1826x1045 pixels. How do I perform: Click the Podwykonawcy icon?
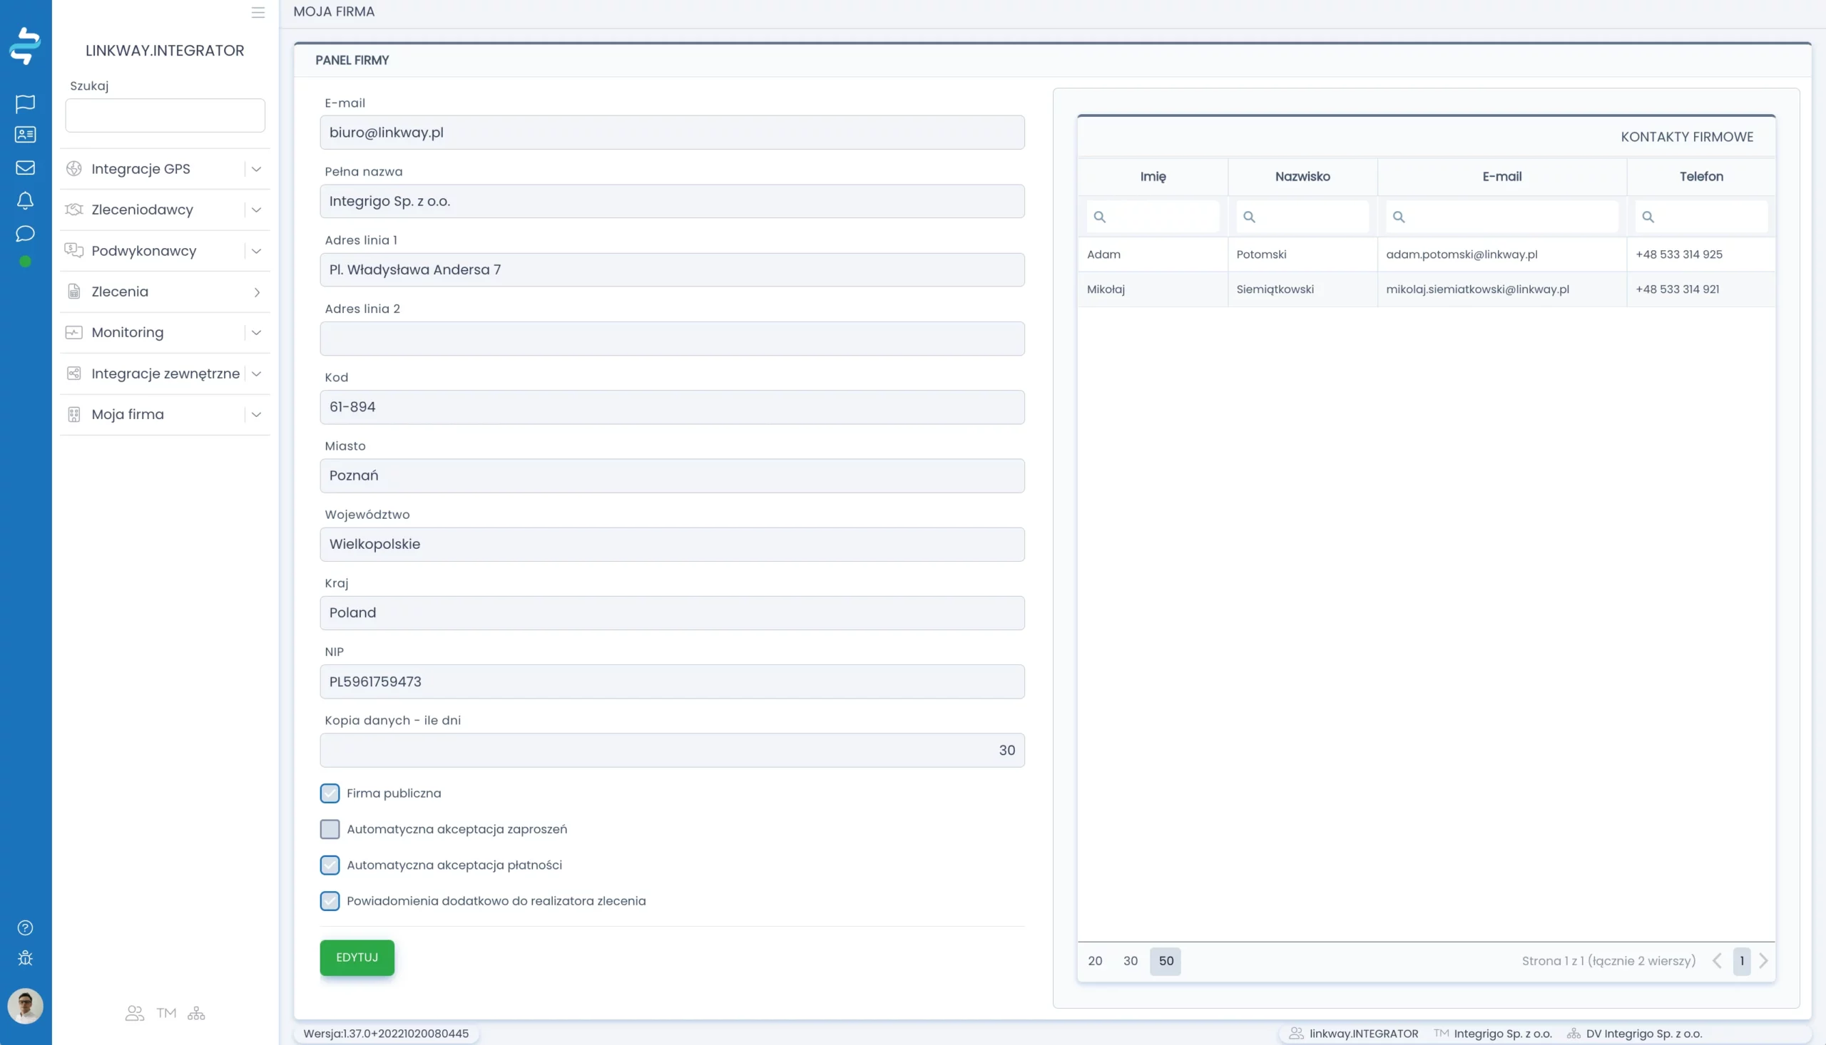(x=74, y=250)
